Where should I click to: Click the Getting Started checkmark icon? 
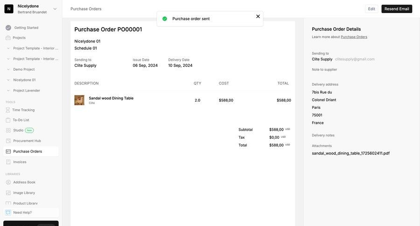point(8,28)
